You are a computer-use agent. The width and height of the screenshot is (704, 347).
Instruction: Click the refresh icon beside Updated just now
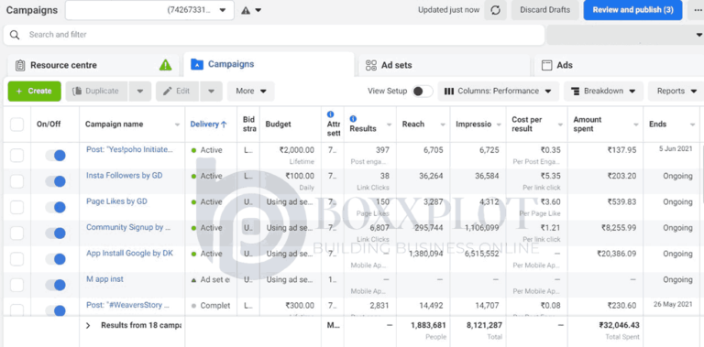(x=495, y=10)
